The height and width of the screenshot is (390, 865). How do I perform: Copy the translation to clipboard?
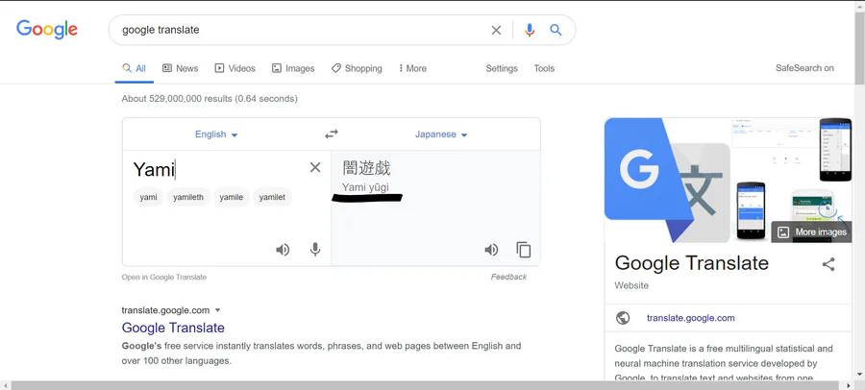524,250
